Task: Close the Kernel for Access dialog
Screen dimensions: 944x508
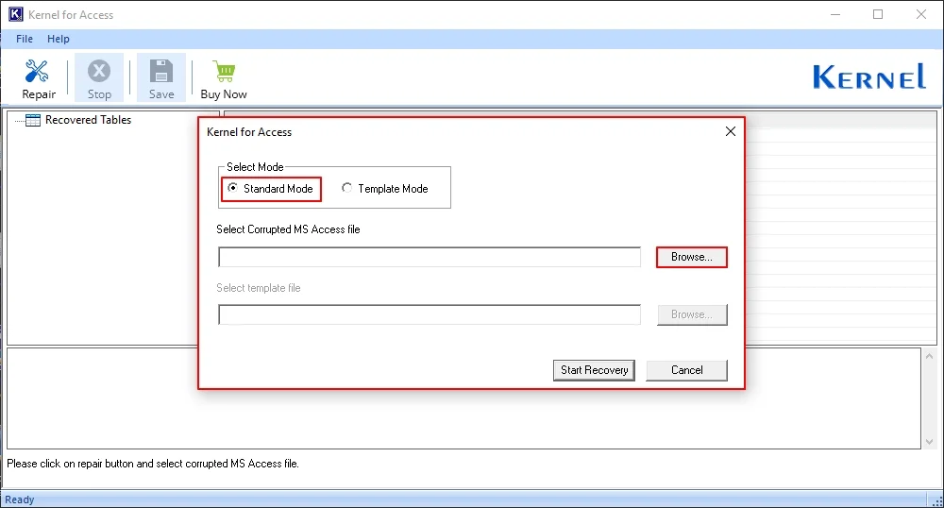Action: [730, 132]
